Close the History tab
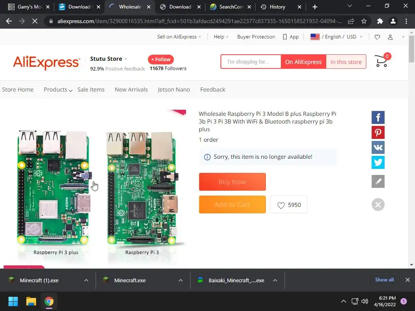 pyautogui.click(x=299, y=7)
